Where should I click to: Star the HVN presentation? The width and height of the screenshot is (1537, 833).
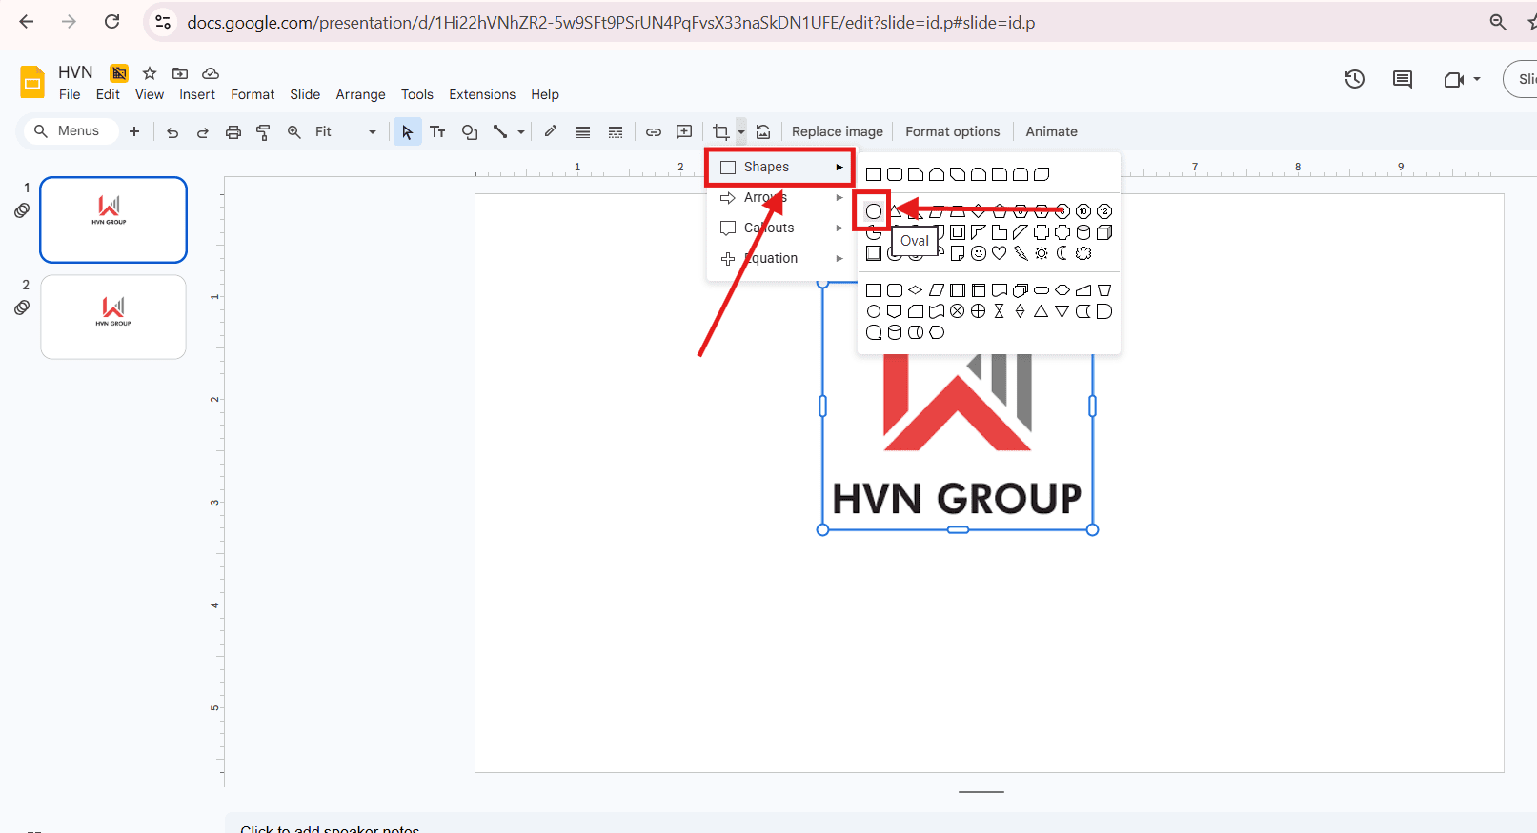[x=150, y=73]
